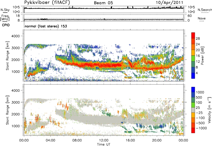Click the 16:00 time axis label
212x146 pixels.
130,140
